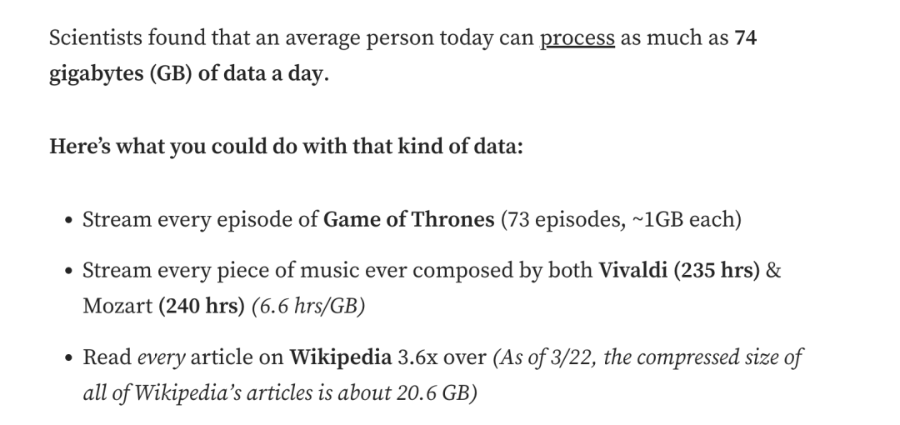Click the word "Mozart" in second bullet
Screen dimensions: 900x425
(117, 307)
